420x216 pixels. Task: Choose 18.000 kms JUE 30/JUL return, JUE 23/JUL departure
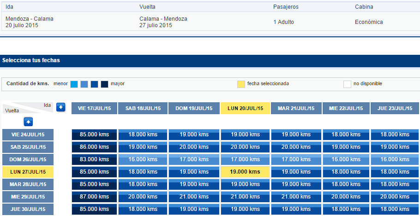tap(395, 209)
